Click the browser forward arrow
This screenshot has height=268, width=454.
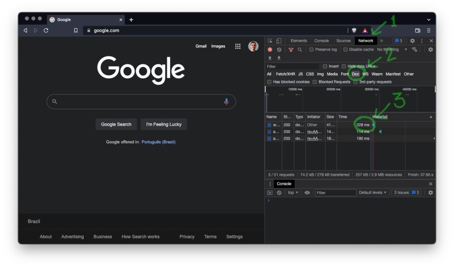[36, 30]
